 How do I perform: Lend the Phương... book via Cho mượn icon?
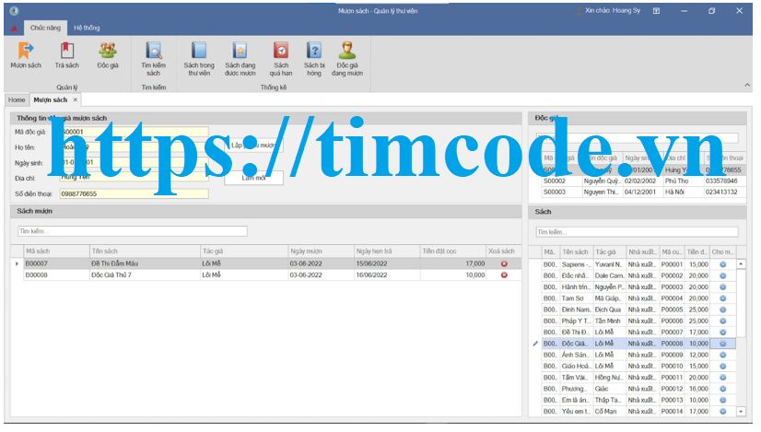point(722,389)
